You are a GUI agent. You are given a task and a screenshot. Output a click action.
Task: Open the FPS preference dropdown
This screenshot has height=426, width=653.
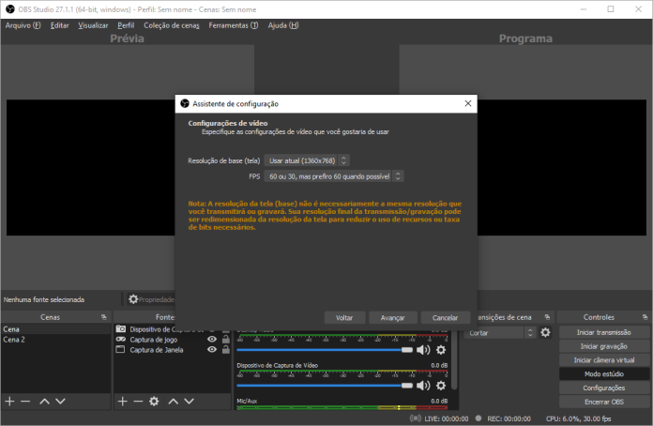334,176
